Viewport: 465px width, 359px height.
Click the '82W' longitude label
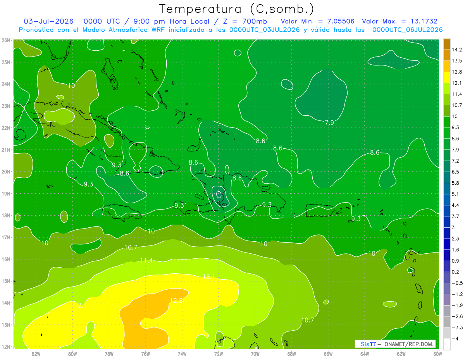tap(36, 354)
